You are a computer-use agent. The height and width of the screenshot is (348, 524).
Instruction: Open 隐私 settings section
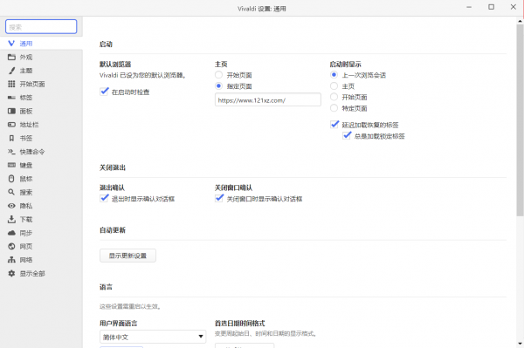click(x=41, y=206)
